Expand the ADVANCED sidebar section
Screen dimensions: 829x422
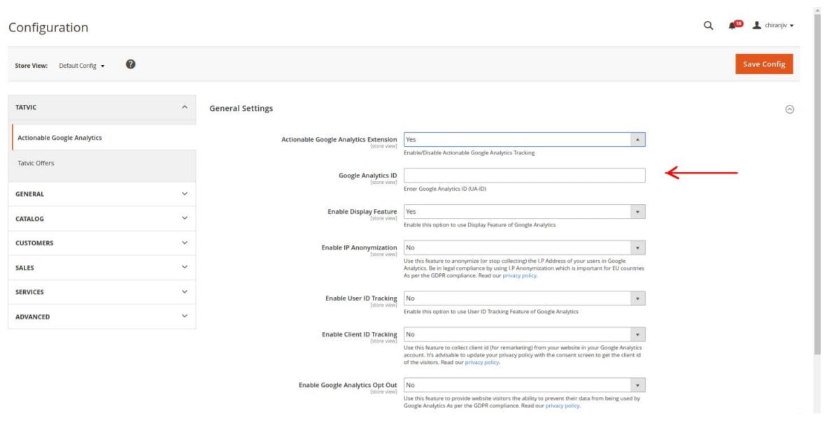click(102, 317)
